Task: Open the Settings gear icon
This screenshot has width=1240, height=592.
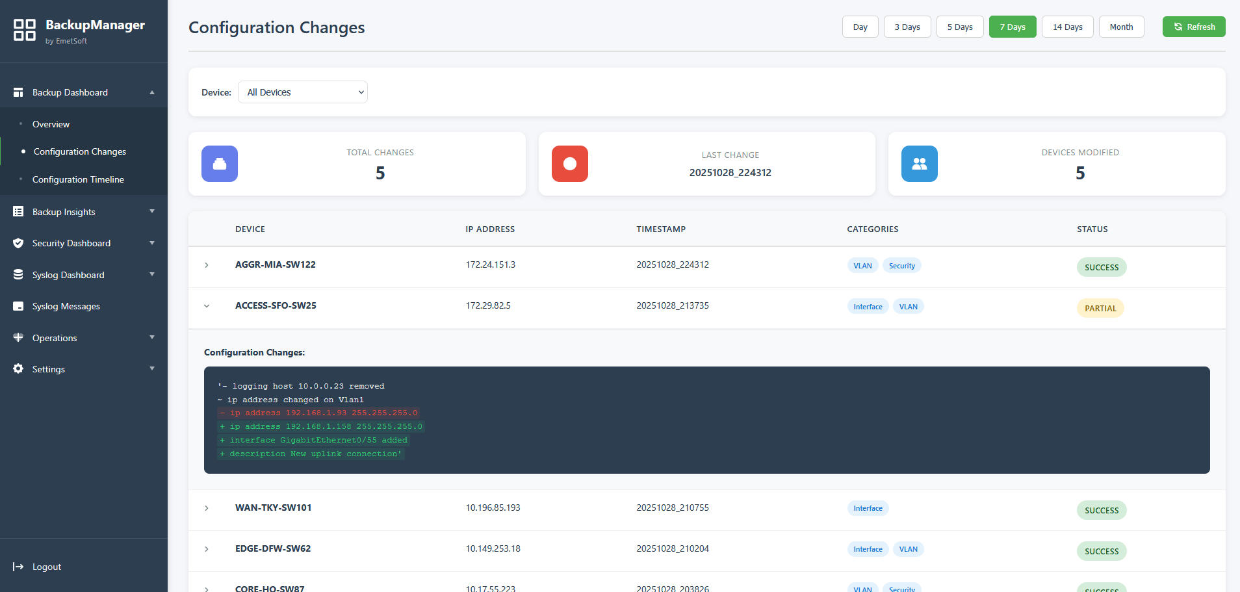Action: click(18, 368)
